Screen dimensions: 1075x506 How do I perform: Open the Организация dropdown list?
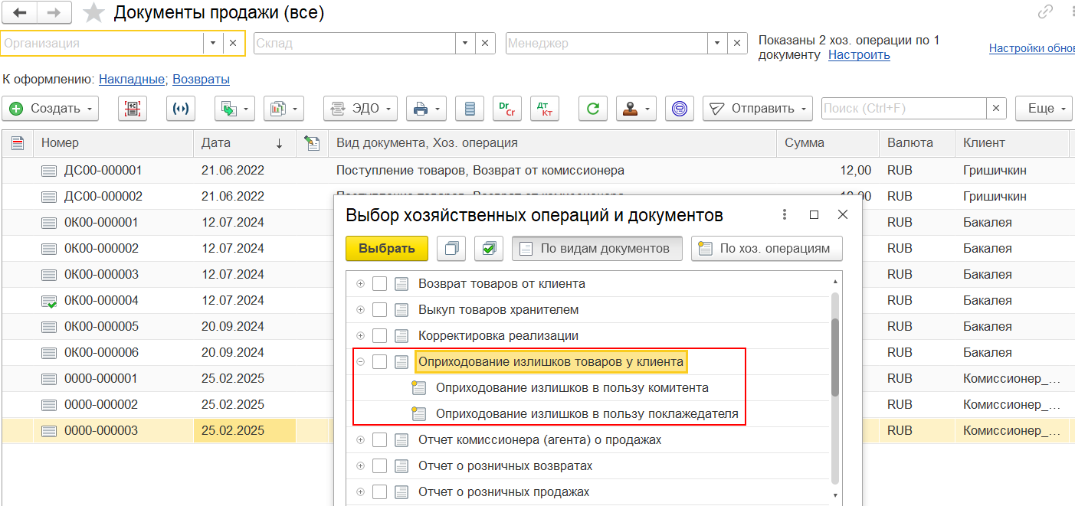coord(213,44)
